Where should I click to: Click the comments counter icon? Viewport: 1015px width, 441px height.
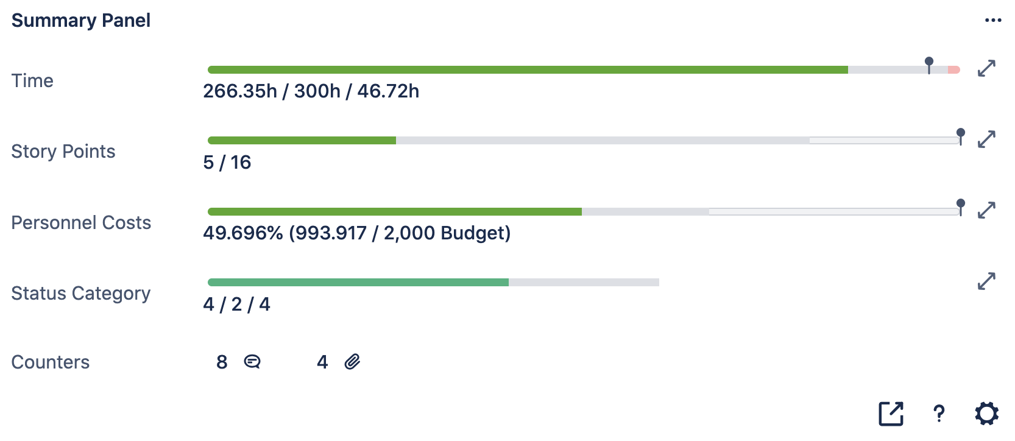coord(252,362)
